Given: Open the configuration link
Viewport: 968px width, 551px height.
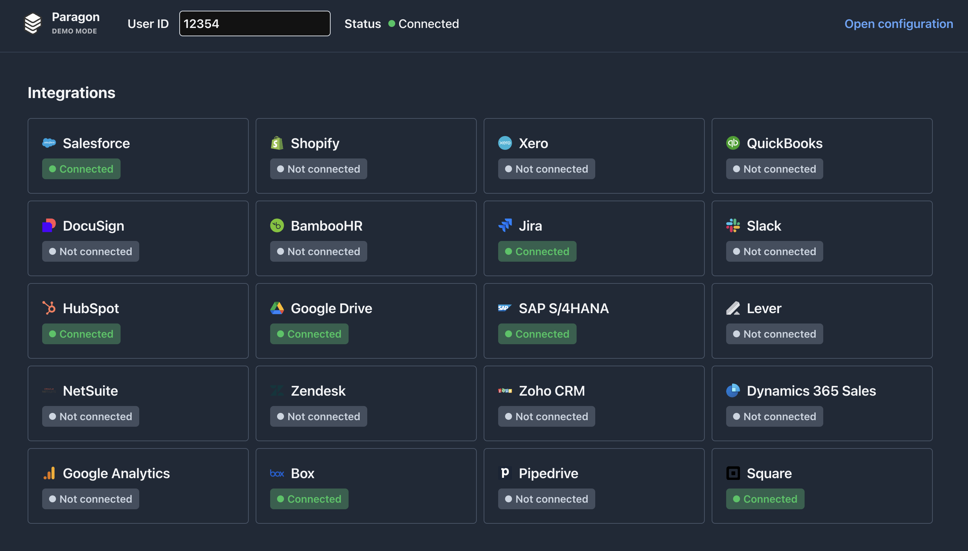Looking at the screenshot, I should point(899,23).
